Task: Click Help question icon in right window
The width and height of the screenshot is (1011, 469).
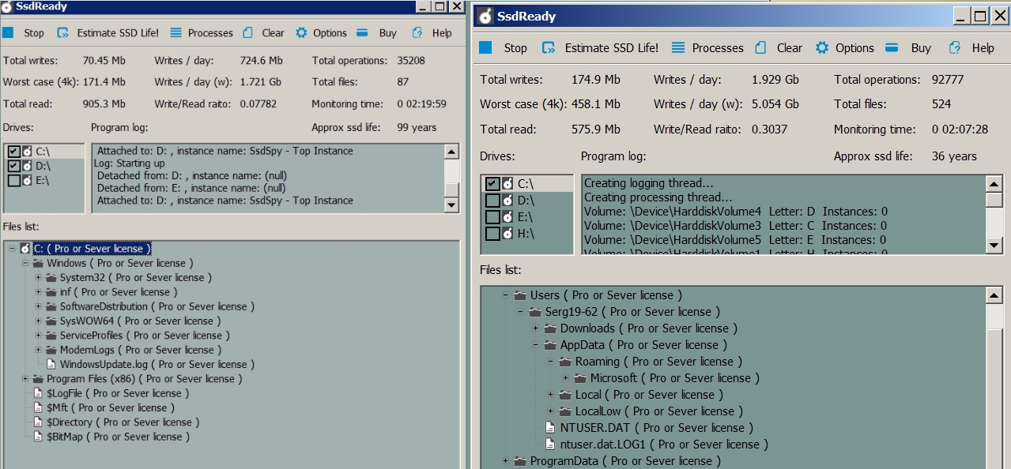Action: click(955, 47)
